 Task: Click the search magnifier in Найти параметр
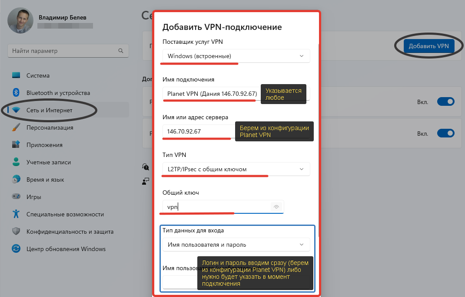[x=121, y=51]
